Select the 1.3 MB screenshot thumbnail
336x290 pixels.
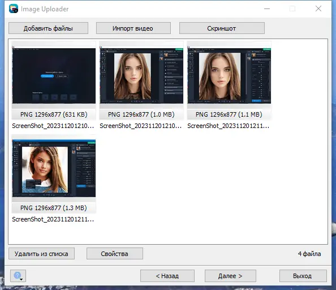pos(54,168)
